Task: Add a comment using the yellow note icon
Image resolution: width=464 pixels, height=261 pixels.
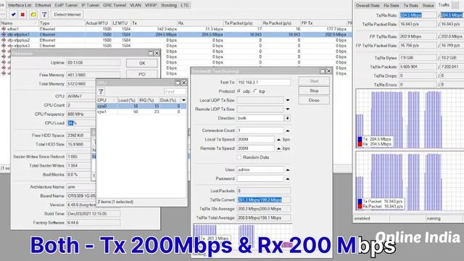Action: pyautogui.click(x=33, y=14)
